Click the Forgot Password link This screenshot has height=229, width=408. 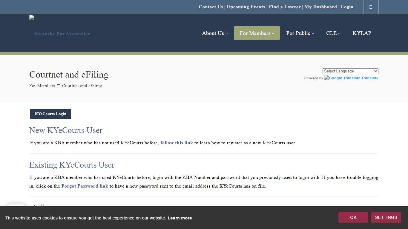pos(85,186)
